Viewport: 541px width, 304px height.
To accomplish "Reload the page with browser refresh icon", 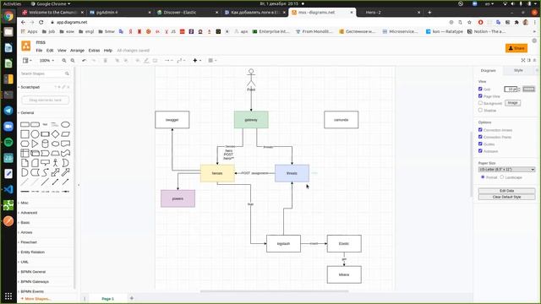I will 41,22.
